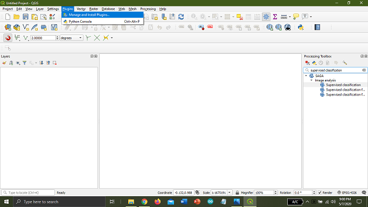The image size is (368, 207).
Task: Click the Coordinate value field
Action: pos(184,192)
